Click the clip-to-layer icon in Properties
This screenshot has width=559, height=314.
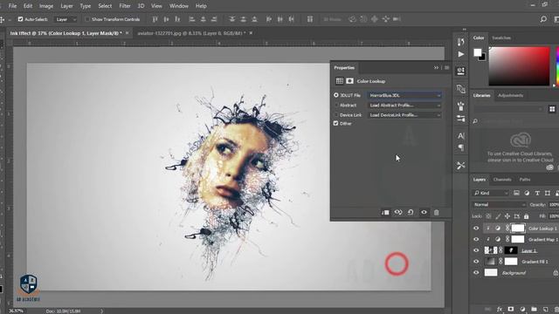click(385, 213)
